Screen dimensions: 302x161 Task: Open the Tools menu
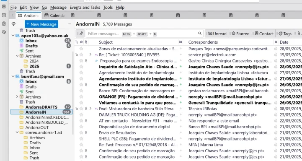tap(108, 8)
